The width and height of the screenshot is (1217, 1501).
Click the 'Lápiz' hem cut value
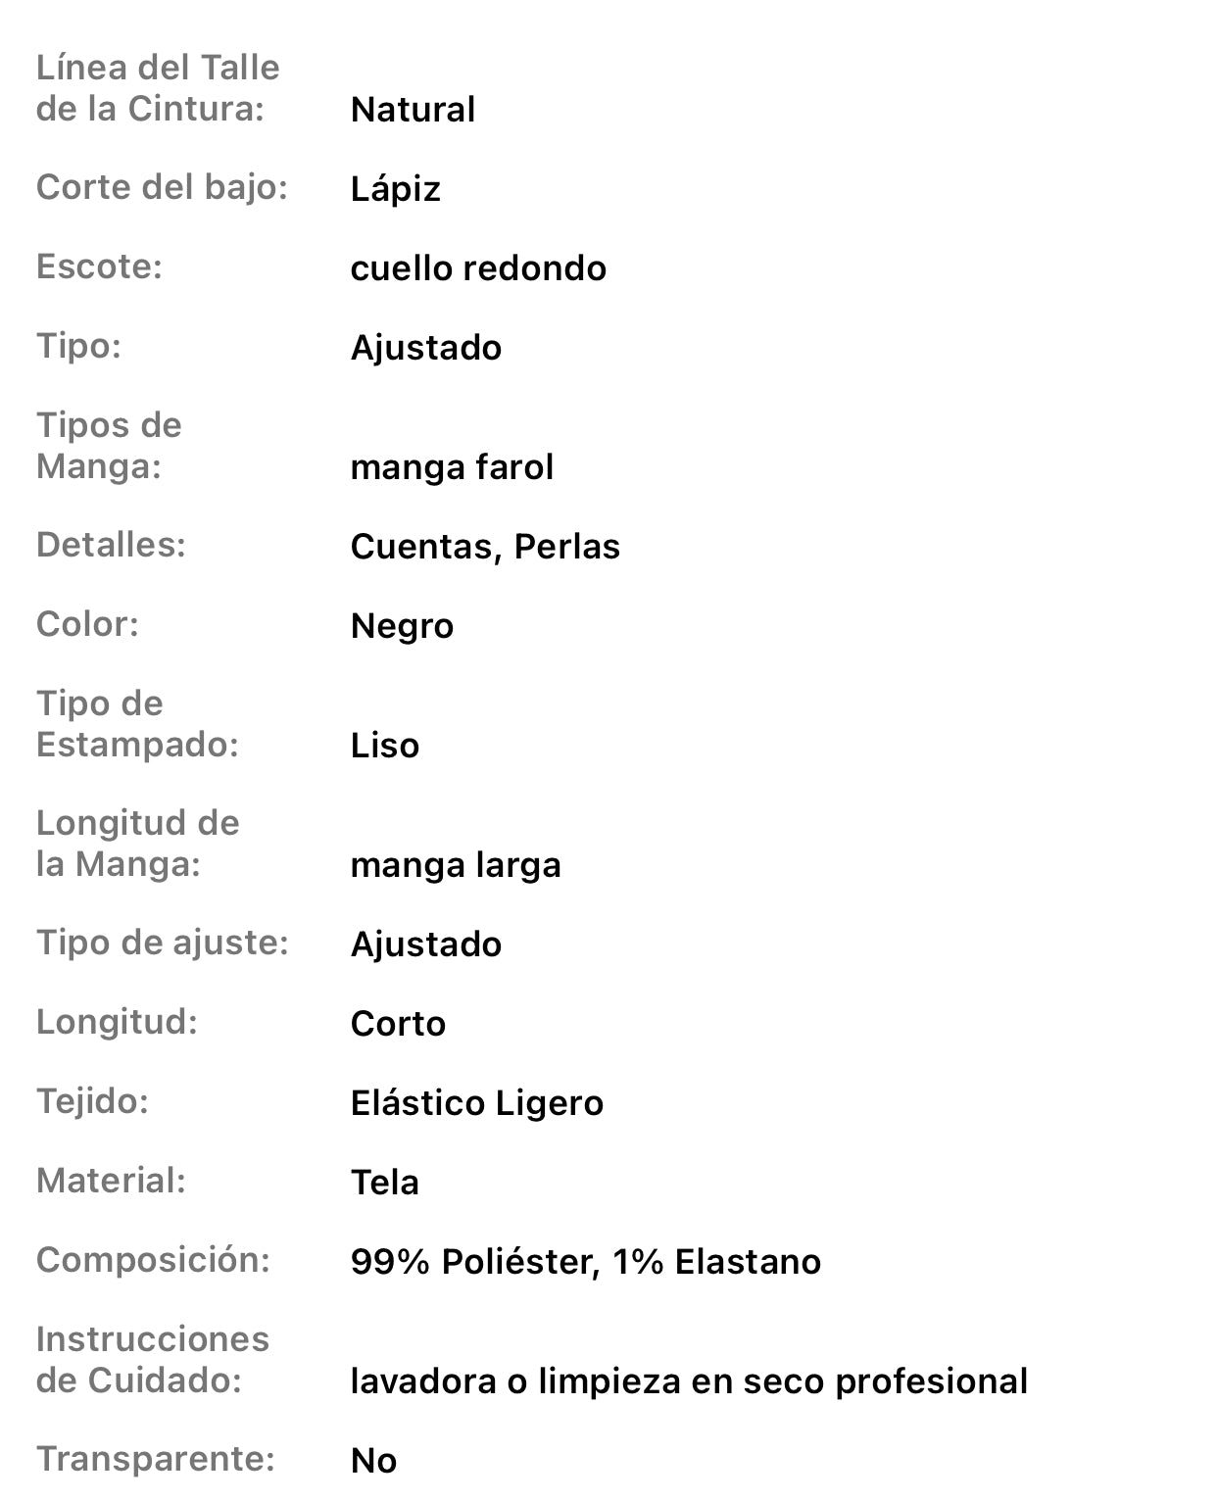tap(395, 189)
